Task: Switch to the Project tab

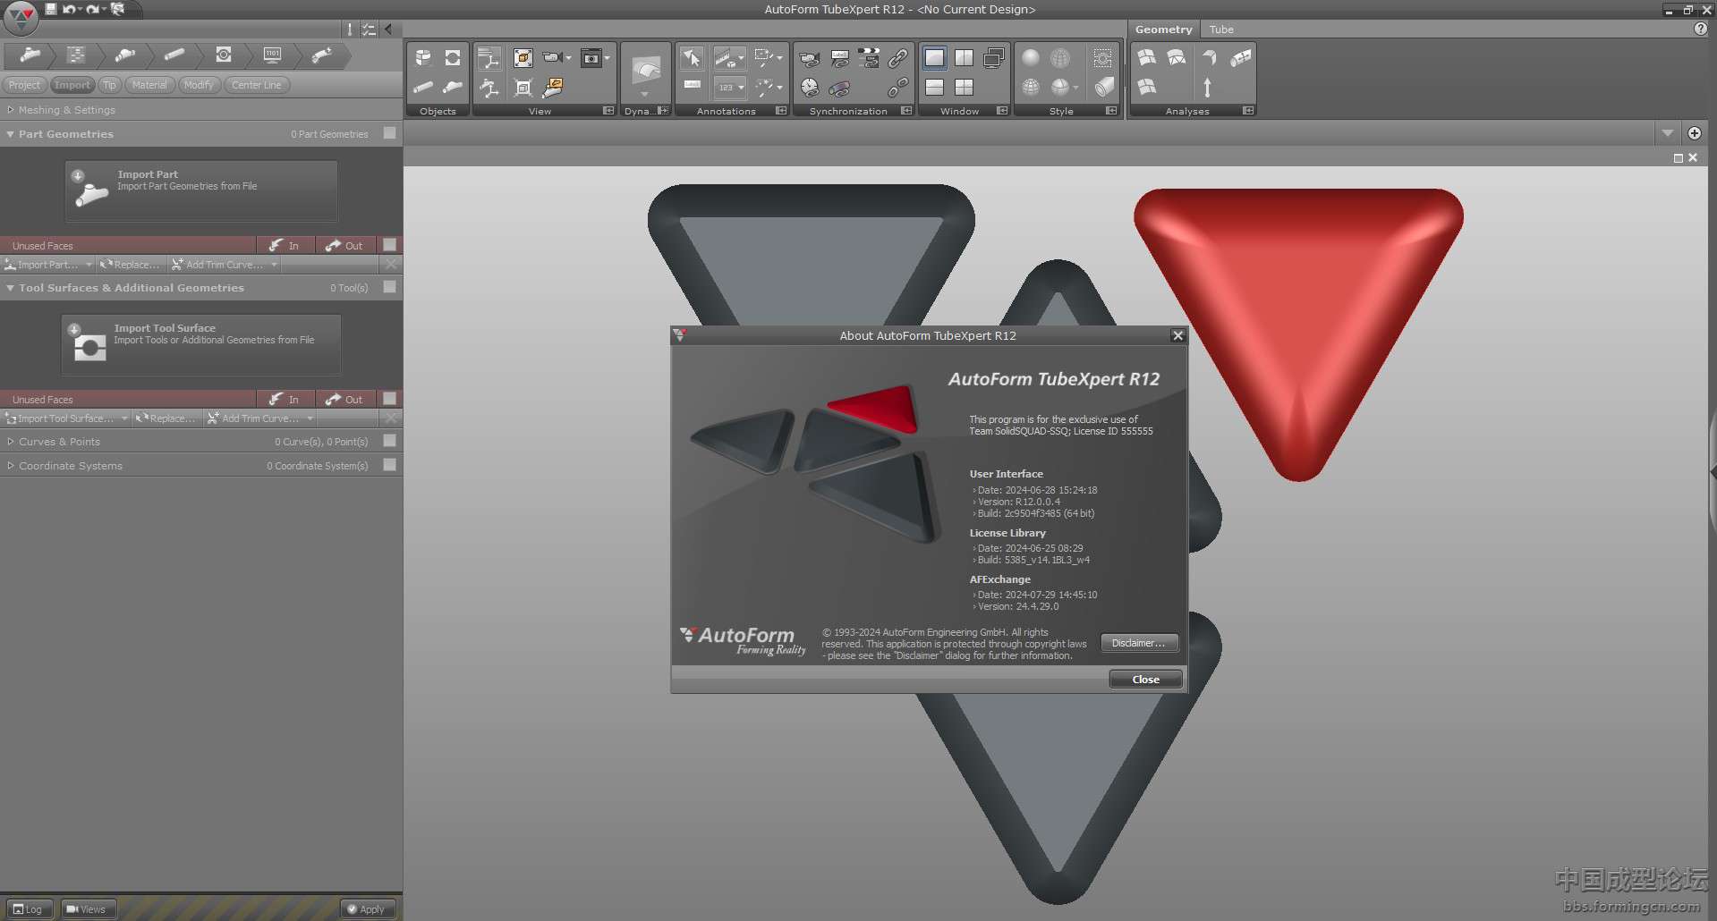Action: [x=25, y=85]
